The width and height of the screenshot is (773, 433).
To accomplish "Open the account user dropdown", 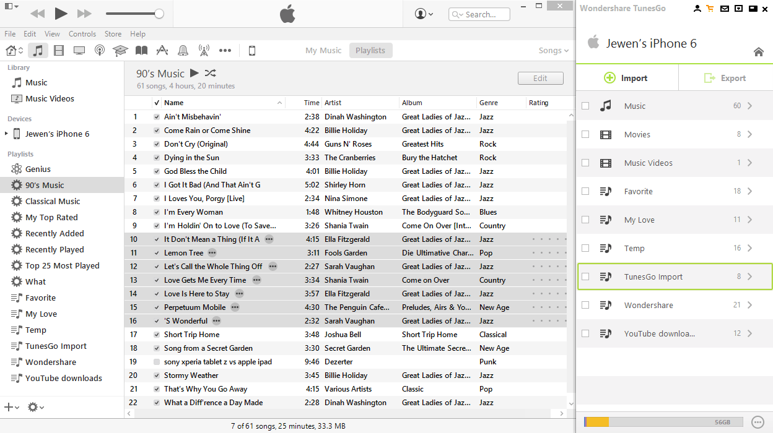I will [424, 14].
